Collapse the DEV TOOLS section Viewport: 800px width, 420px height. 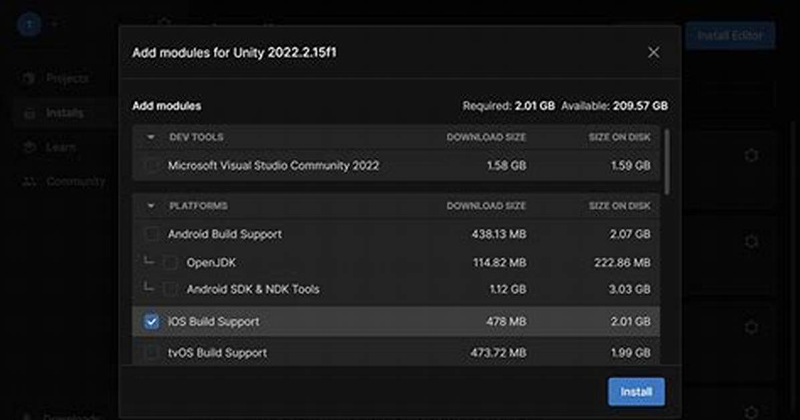click(x=151, y=137)
